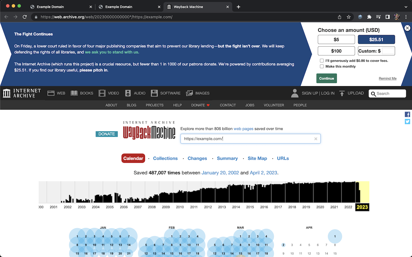Screen dimensions: 412x257
Task: Select the $100 donation amount
Action: 336,51
